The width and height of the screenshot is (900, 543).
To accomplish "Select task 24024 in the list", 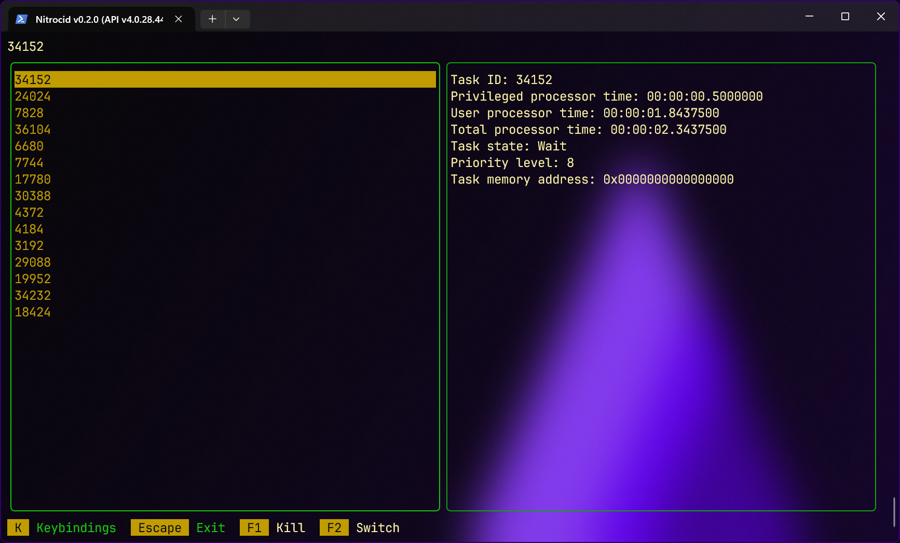I will tap(33, 96).
